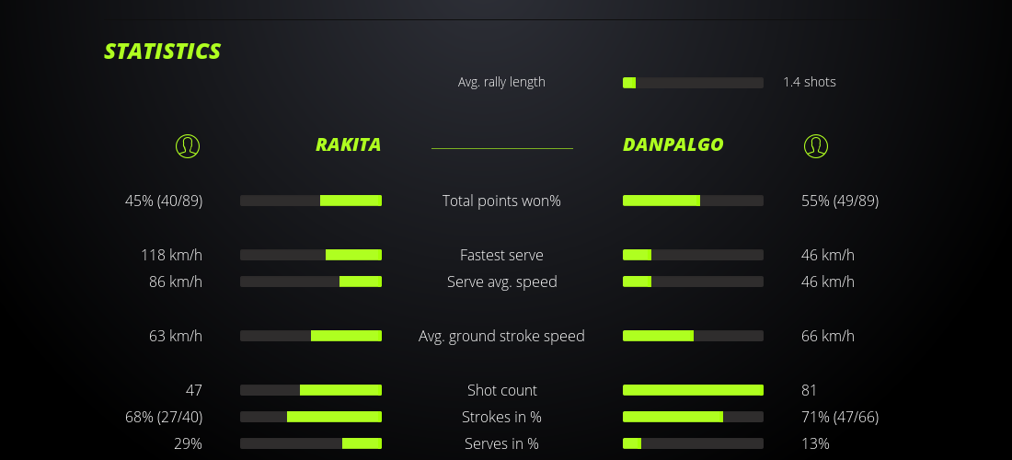
Task: Click Danpalgo's player avatar icon
Action: pos(815,145)
